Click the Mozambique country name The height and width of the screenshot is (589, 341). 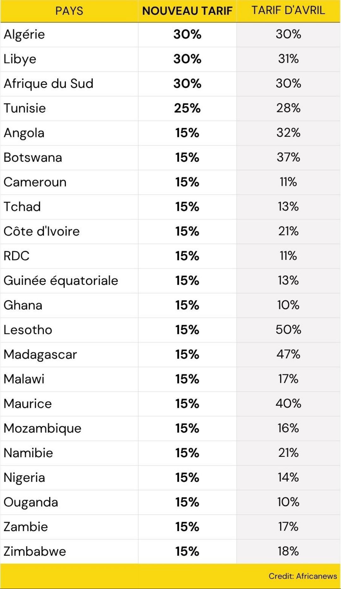click(x=43, y=429)
